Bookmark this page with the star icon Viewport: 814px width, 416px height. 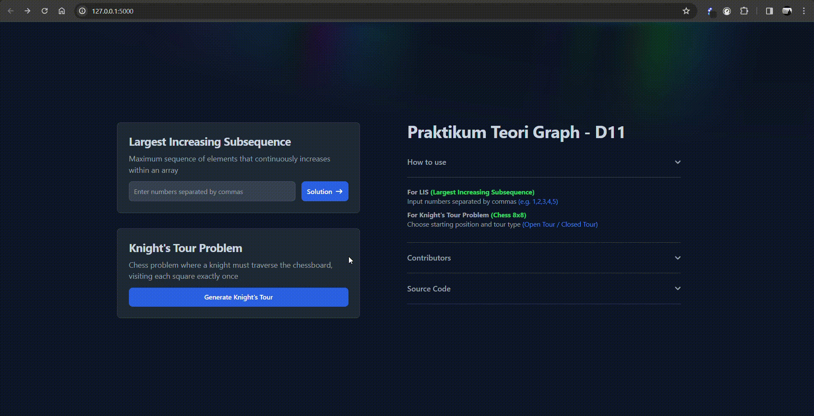pos(686,11)
